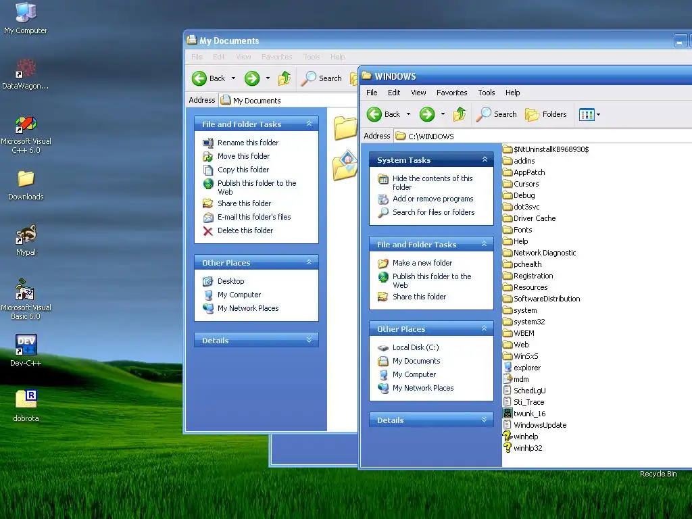This screenshot has width=692, height=519.
Task: Collapse File and Folder Tasks in My Documents
Action: [x=309, y=124]
